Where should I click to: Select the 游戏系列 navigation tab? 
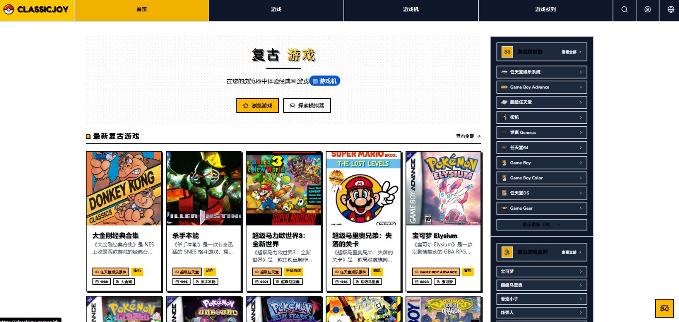coord(545,10)
